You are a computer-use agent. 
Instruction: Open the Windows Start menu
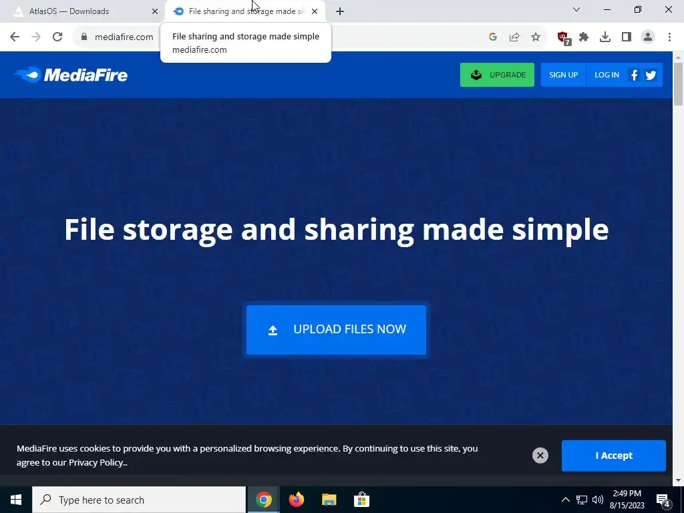[16, 500]
